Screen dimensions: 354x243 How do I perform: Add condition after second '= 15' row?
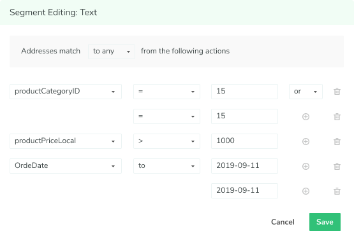coord(306,116)
